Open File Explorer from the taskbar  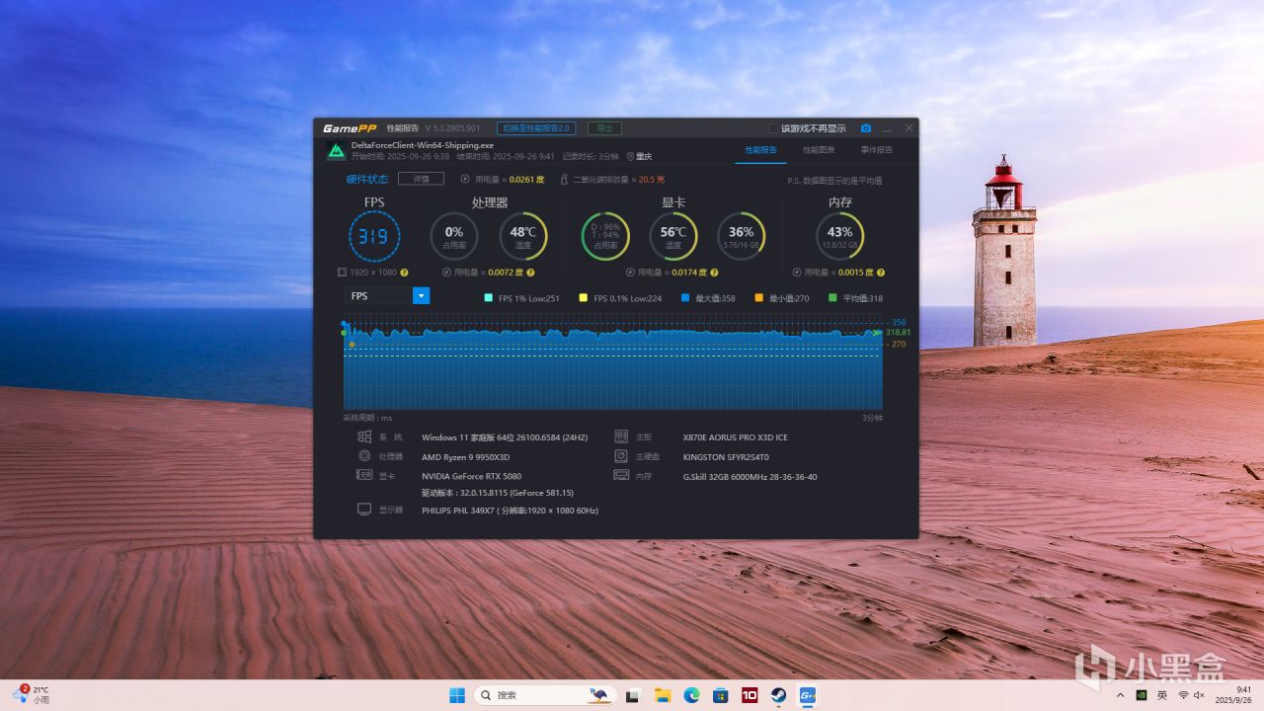663,695
